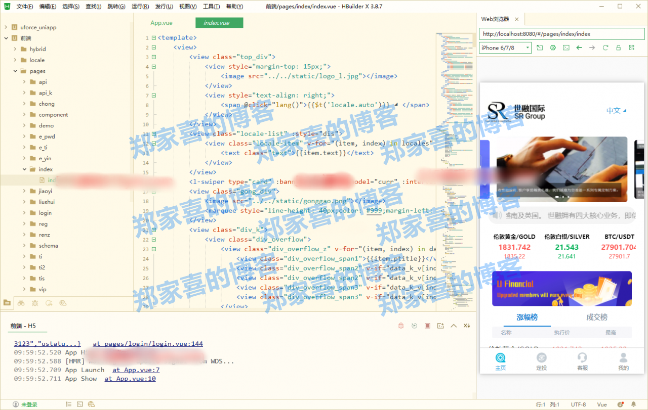Open browser settings gear icon

[x=553, y=48]
